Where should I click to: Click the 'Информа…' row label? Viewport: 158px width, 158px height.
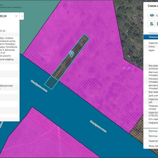[153, 123]
